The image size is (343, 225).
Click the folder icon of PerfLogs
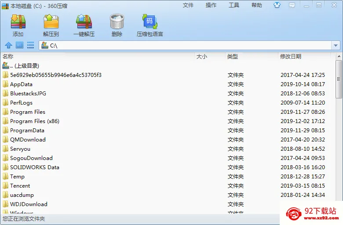tap(5, 102)
